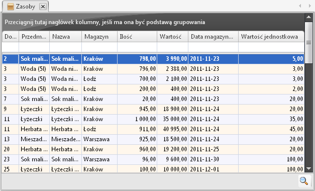Click the group-by header drop panel
The height and width of the screenshot is (191, 315).
click(x=153, y=22)
